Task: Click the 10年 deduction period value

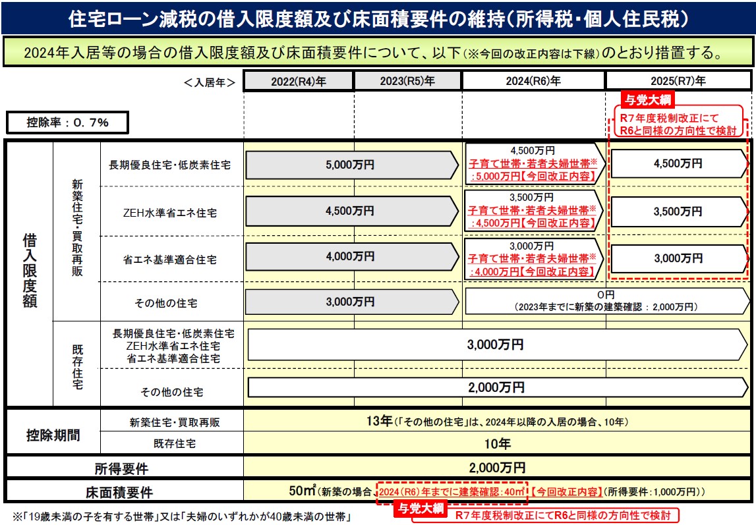Action: pos(497,443)
